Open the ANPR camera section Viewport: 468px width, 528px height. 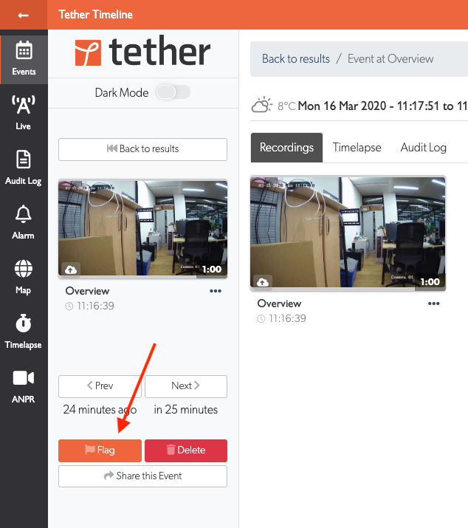pyautogui.click(x=24, y=386)
